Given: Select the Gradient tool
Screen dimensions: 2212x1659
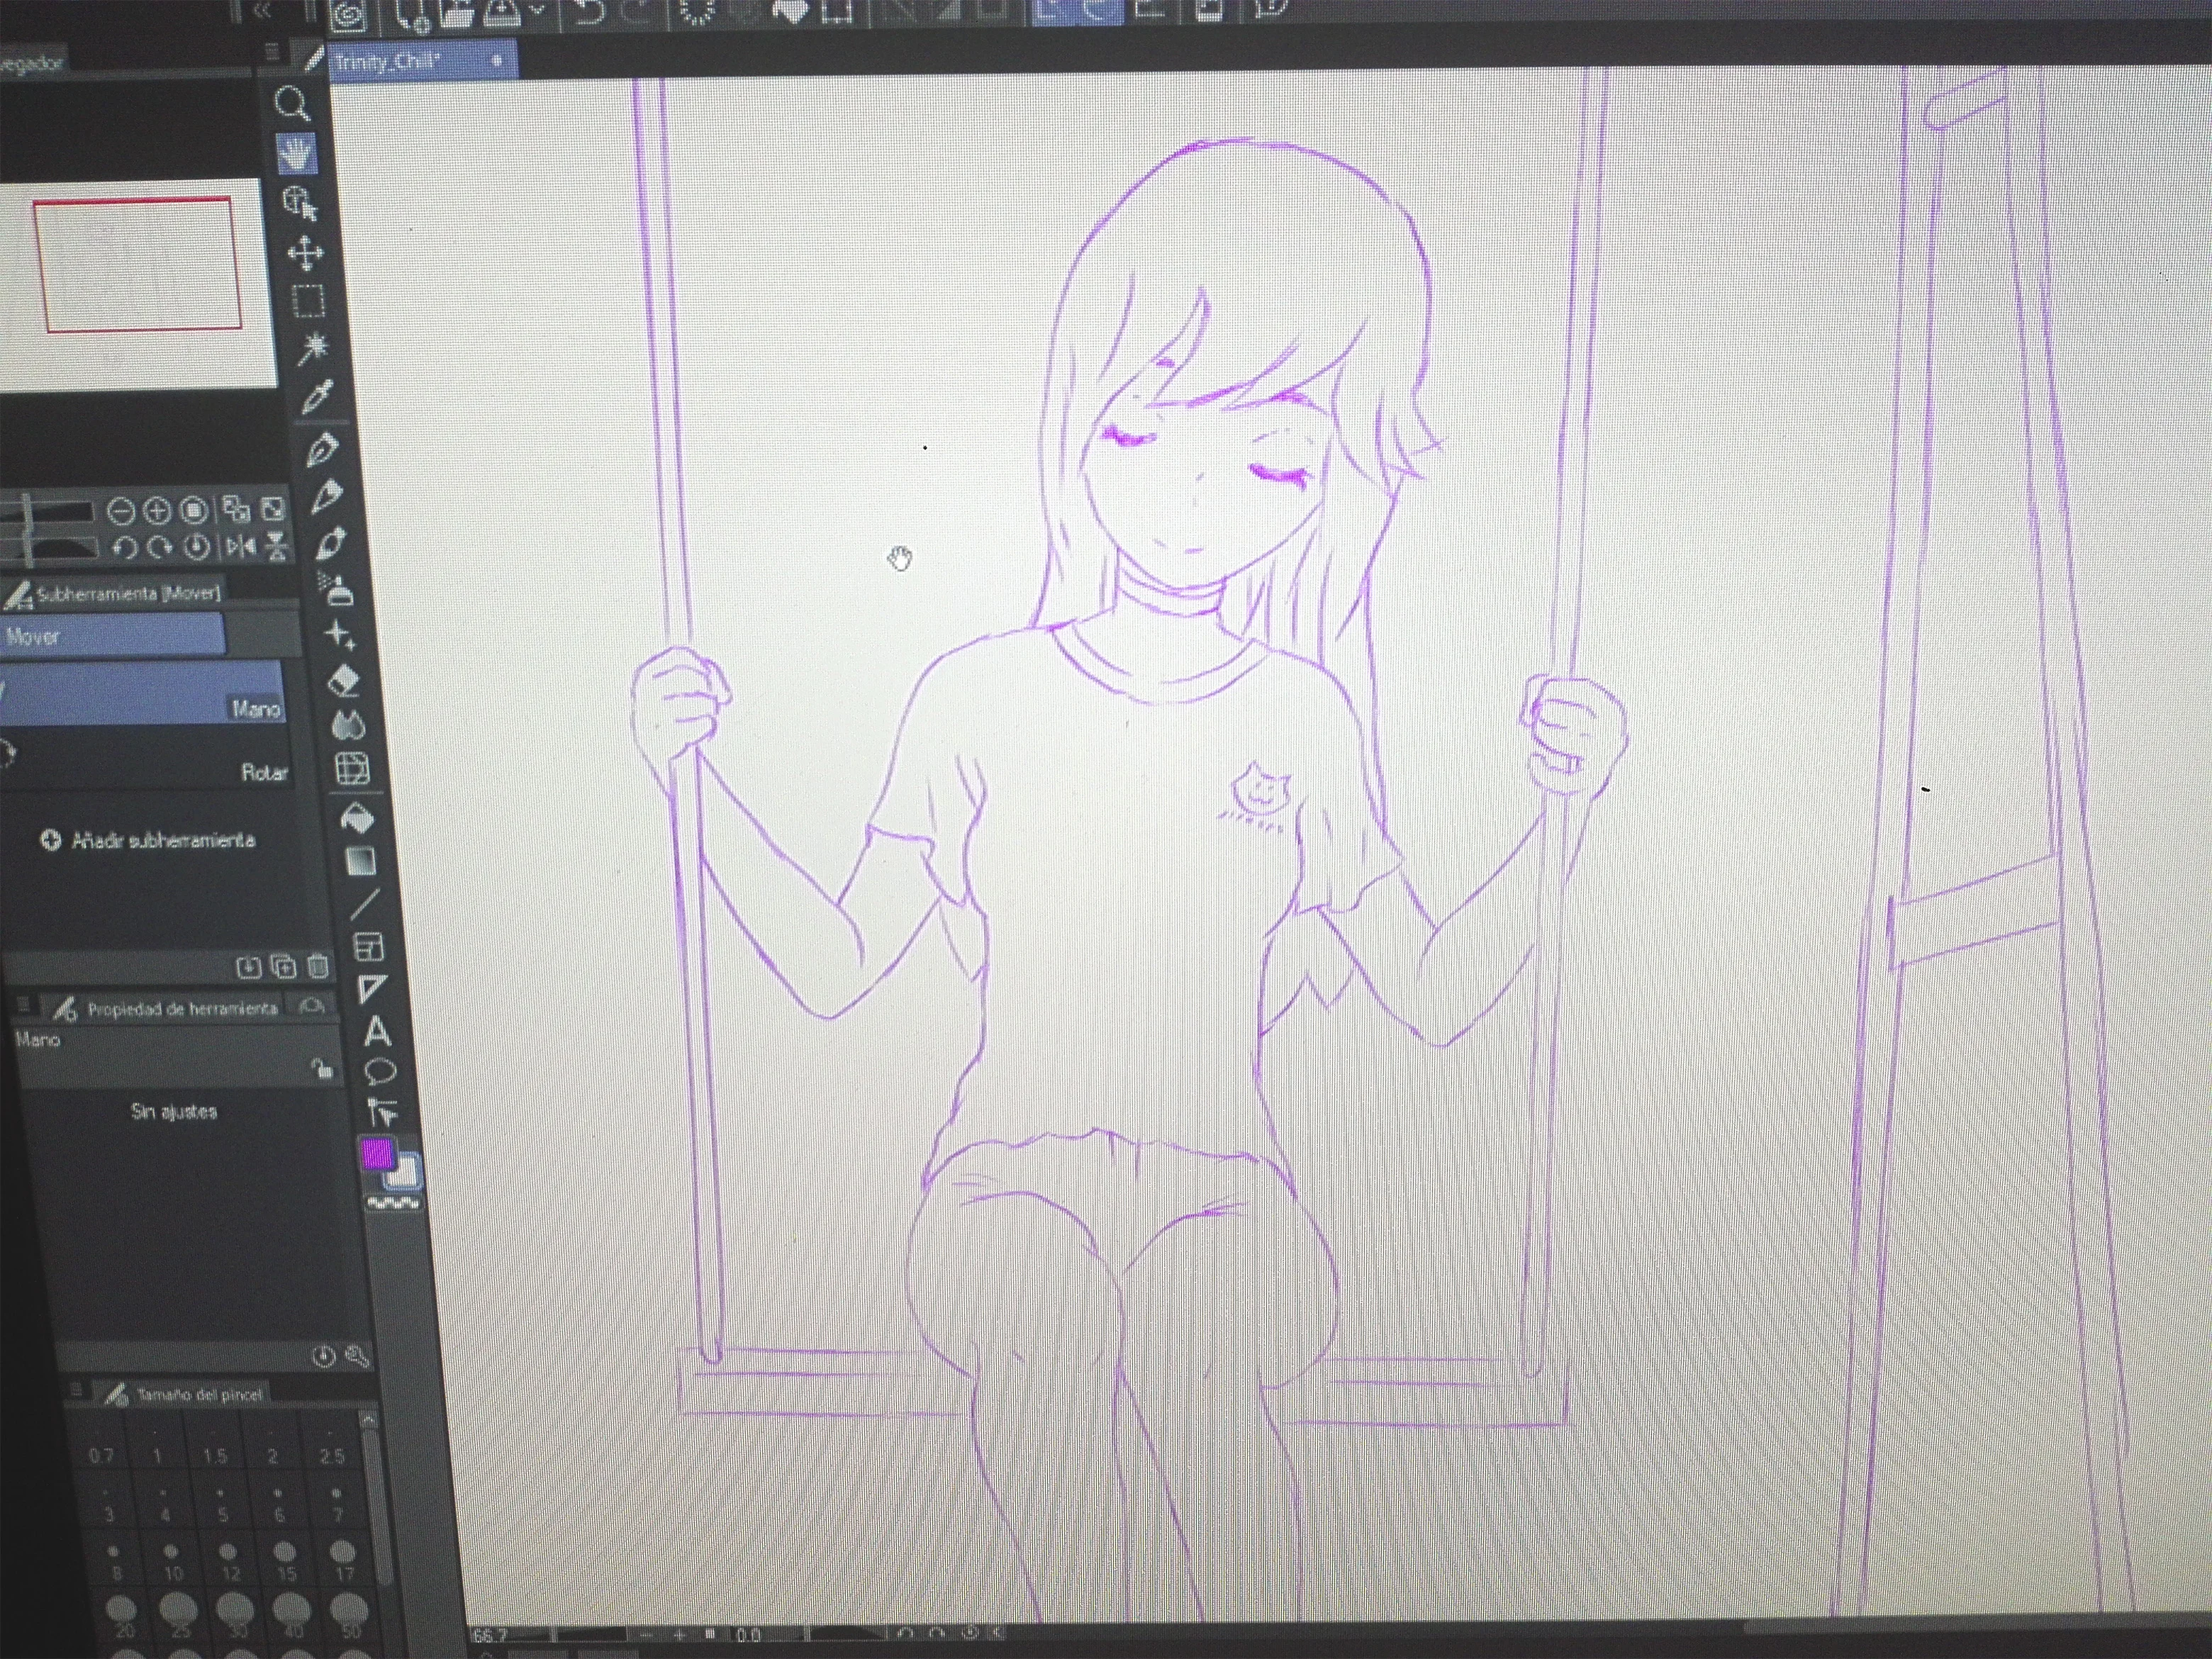Looking at the screenshot, I should pos(360,861).
